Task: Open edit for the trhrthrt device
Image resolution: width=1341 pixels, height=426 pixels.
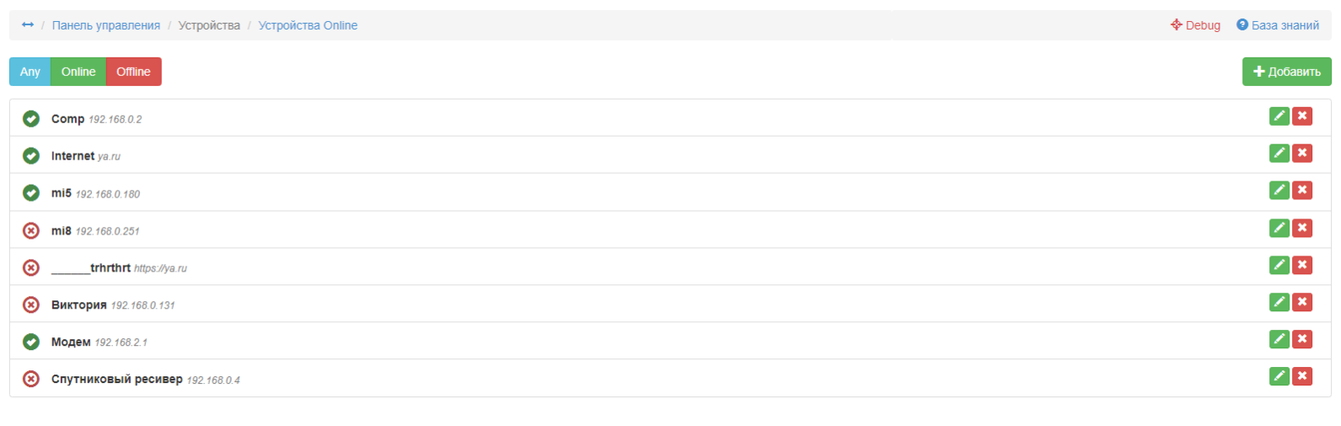Action: click(1279, 265)
